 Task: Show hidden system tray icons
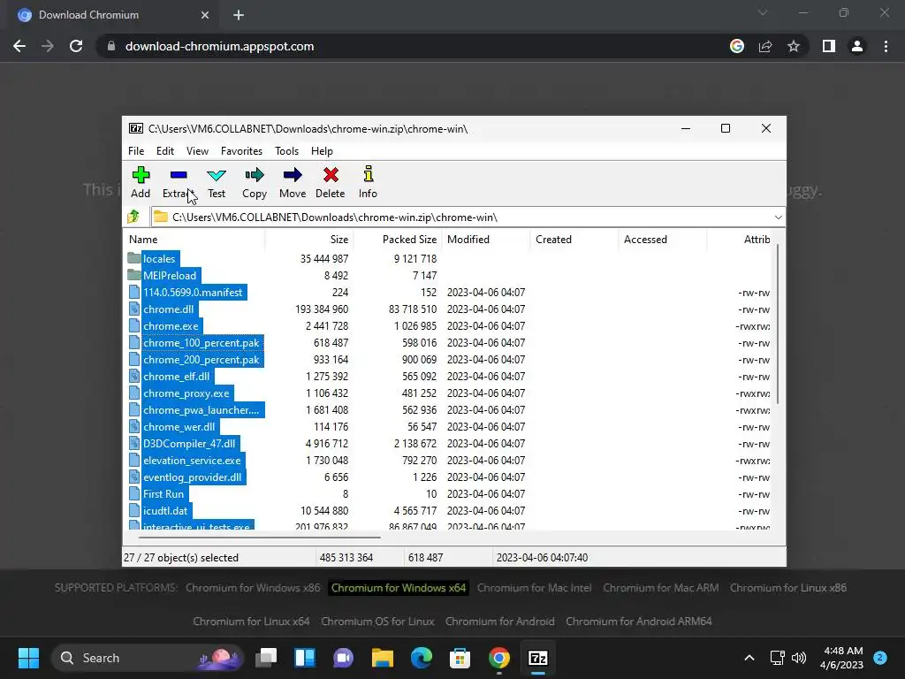(x=749, y=658)
